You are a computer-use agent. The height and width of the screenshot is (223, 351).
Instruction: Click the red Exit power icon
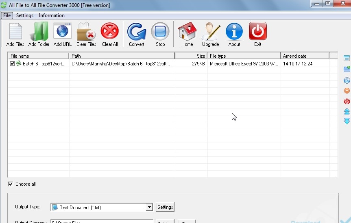click(257, 31)
